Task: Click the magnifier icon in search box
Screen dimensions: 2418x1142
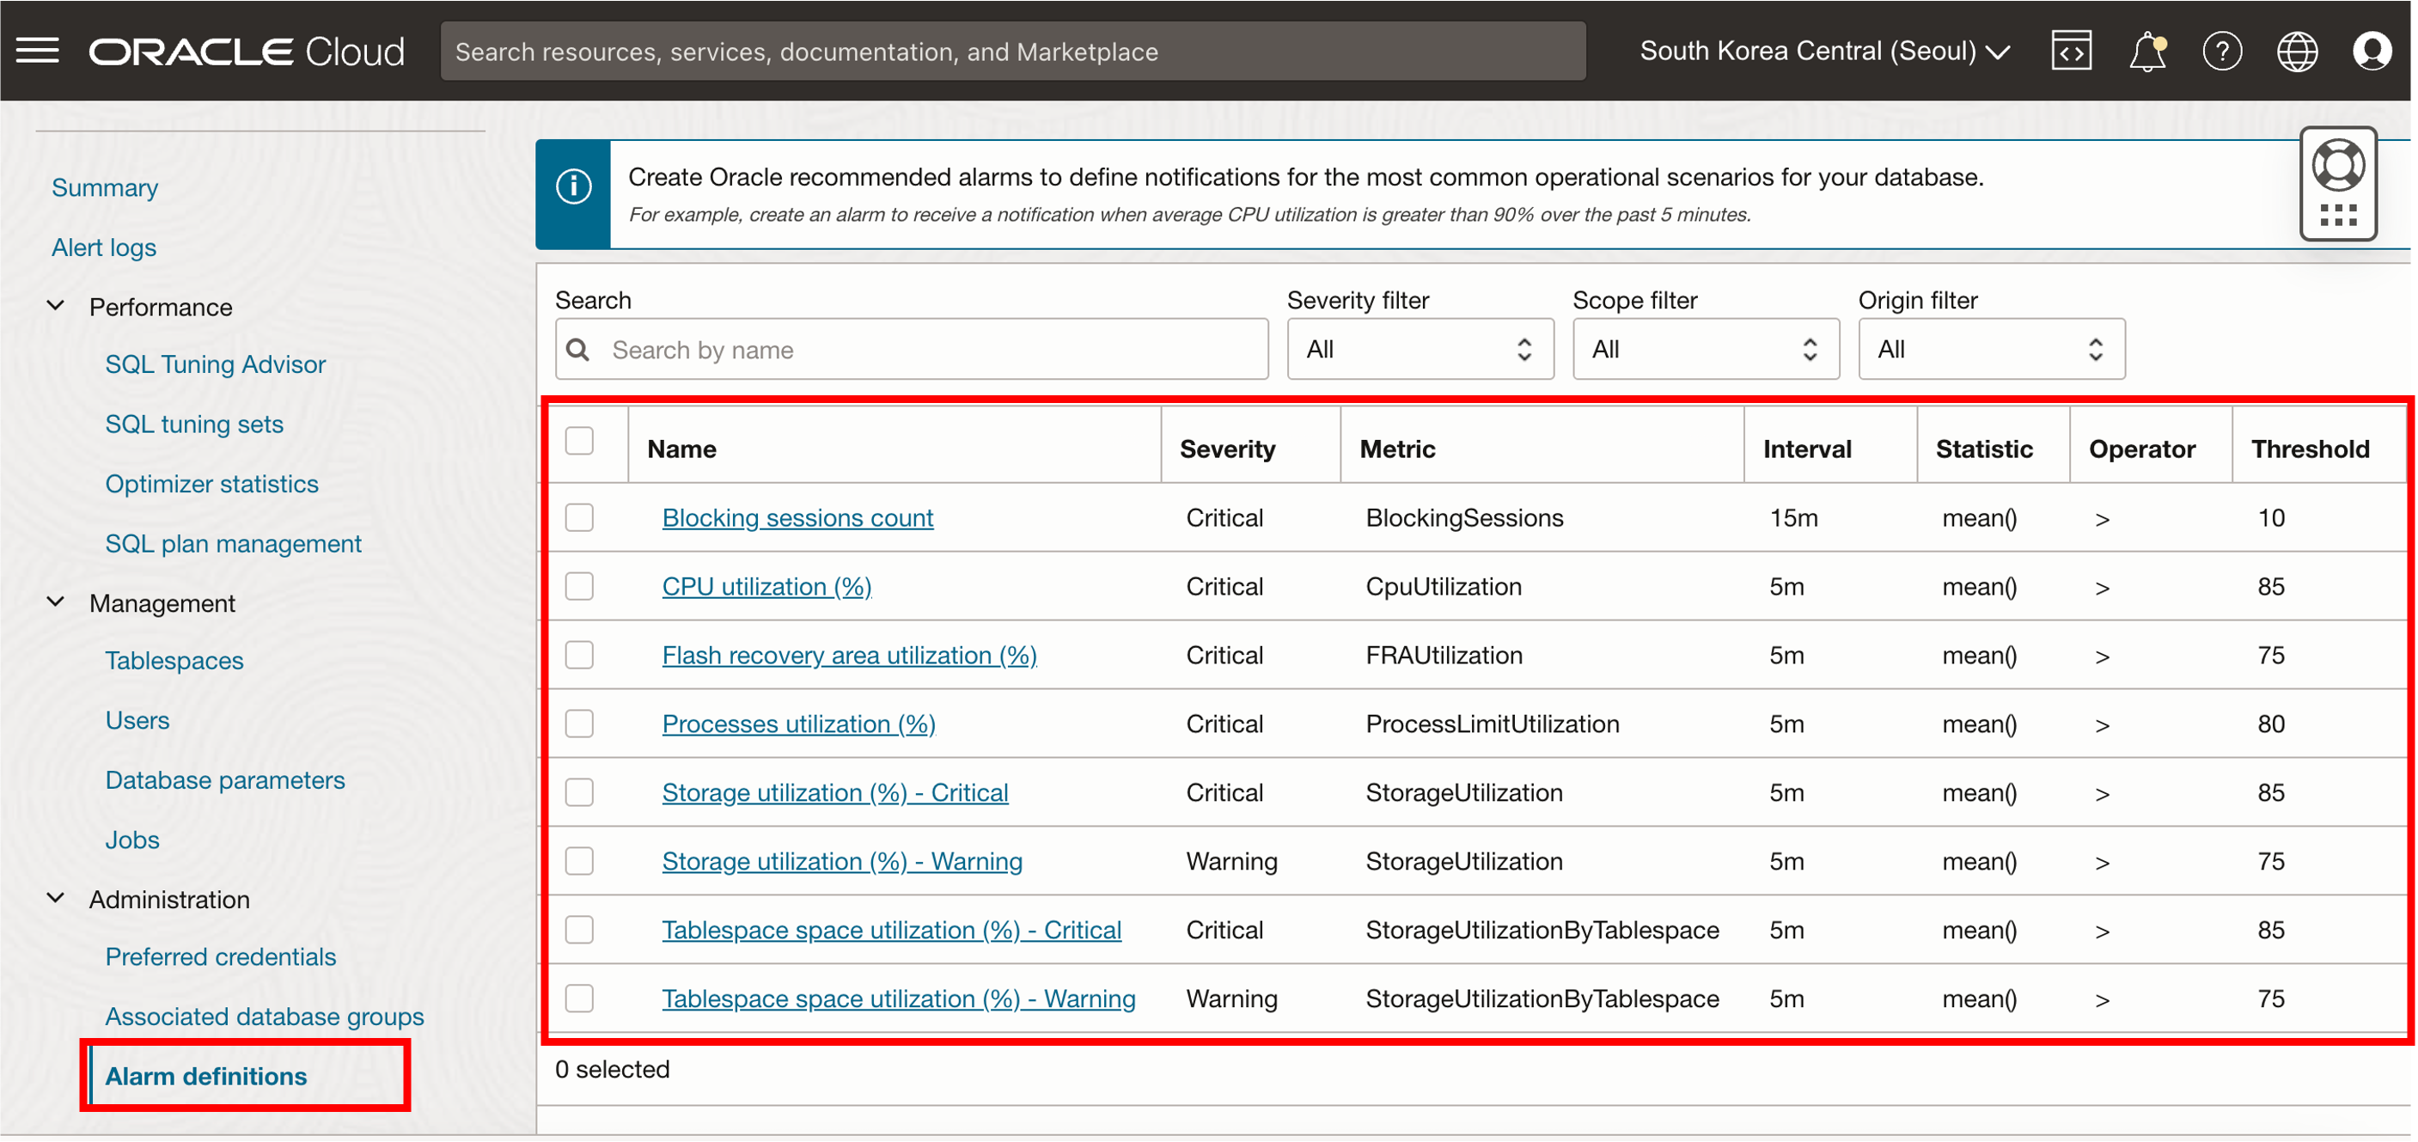Action: (x=578, y=350)
